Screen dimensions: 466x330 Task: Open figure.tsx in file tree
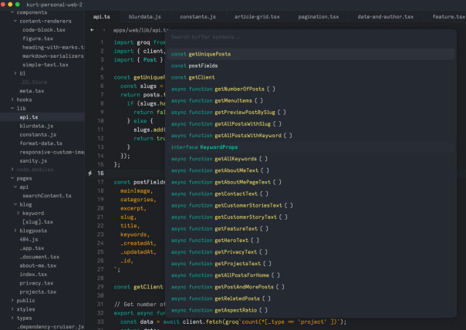click(38, 39)
